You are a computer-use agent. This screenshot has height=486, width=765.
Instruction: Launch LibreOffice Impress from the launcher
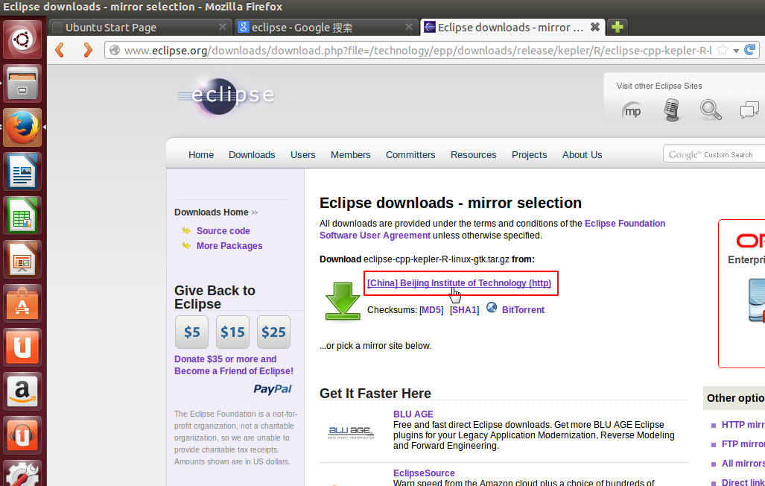point(22,259)
